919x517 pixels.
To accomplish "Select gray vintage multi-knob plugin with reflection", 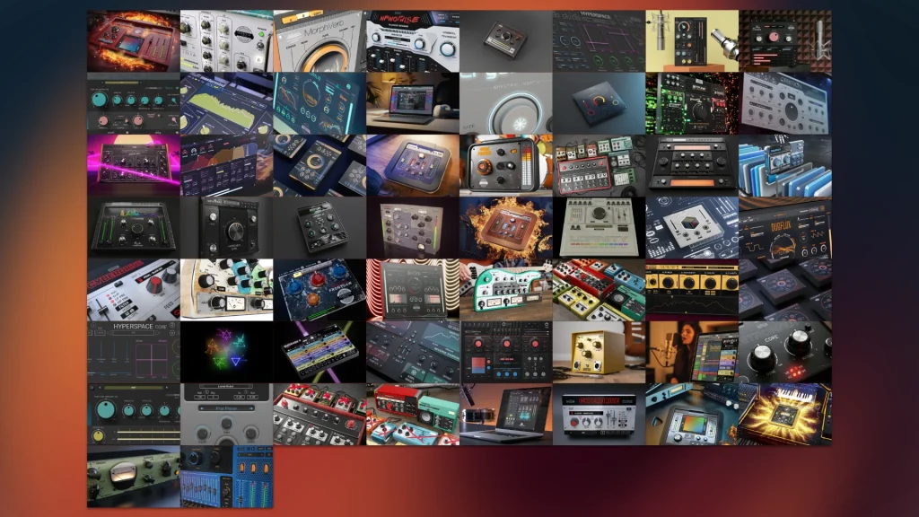I will point(413,227).
